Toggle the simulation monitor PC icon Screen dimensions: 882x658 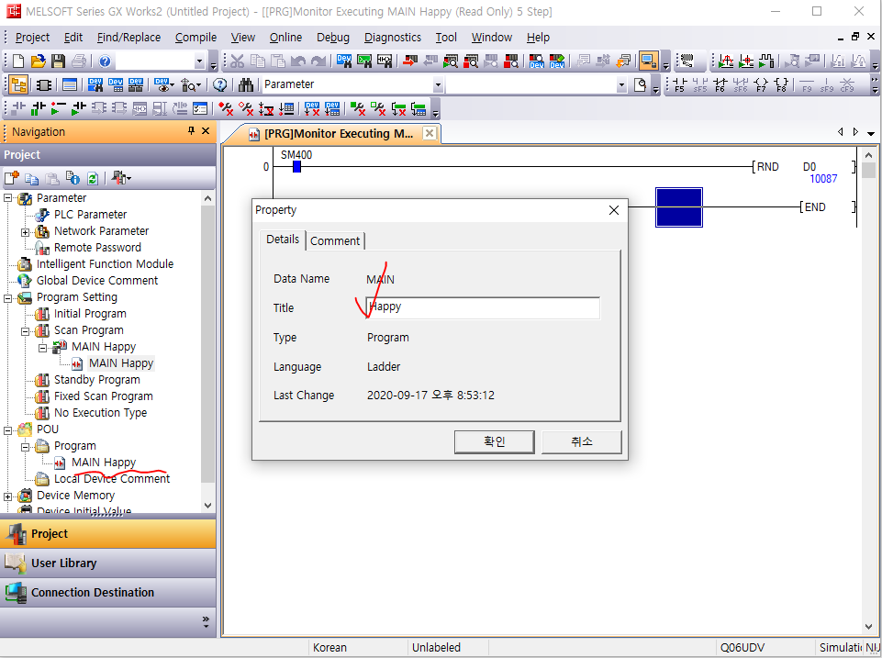coord(649,61)
